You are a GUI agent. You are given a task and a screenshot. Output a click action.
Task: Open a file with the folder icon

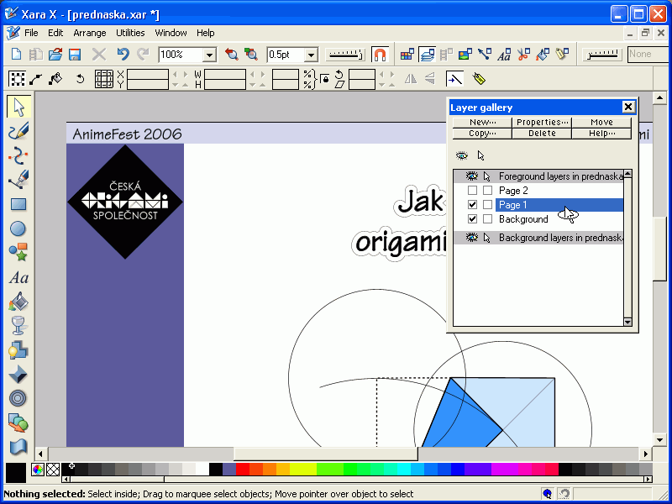55,55
